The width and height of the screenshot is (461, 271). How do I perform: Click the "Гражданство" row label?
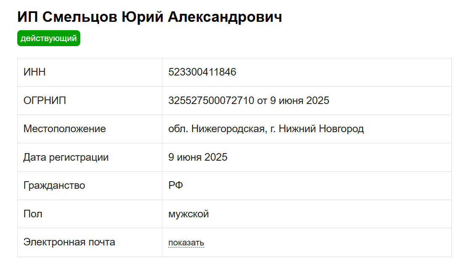pos(54,185)
